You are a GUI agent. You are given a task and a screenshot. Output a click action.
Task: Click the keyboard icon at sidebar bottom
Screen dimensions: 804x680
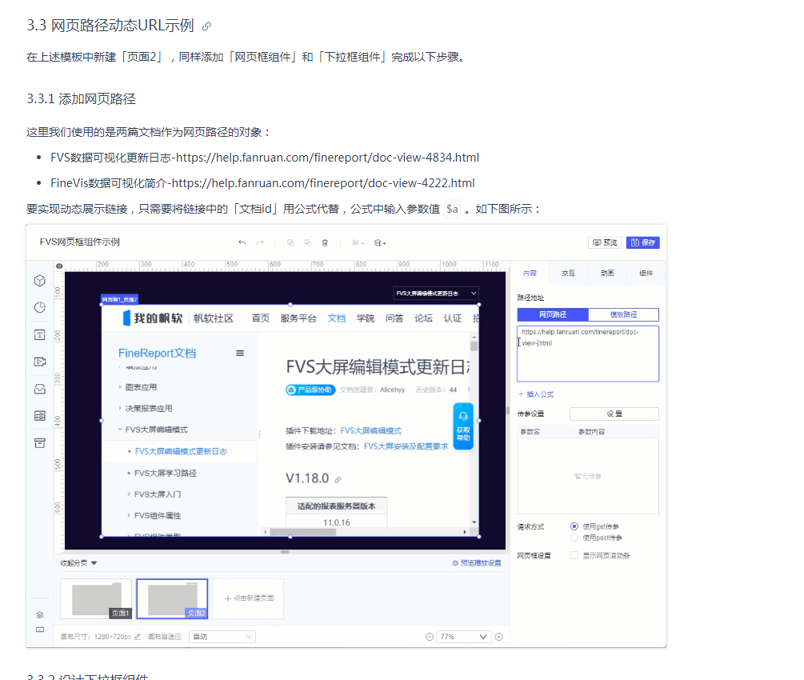point(40,630)
